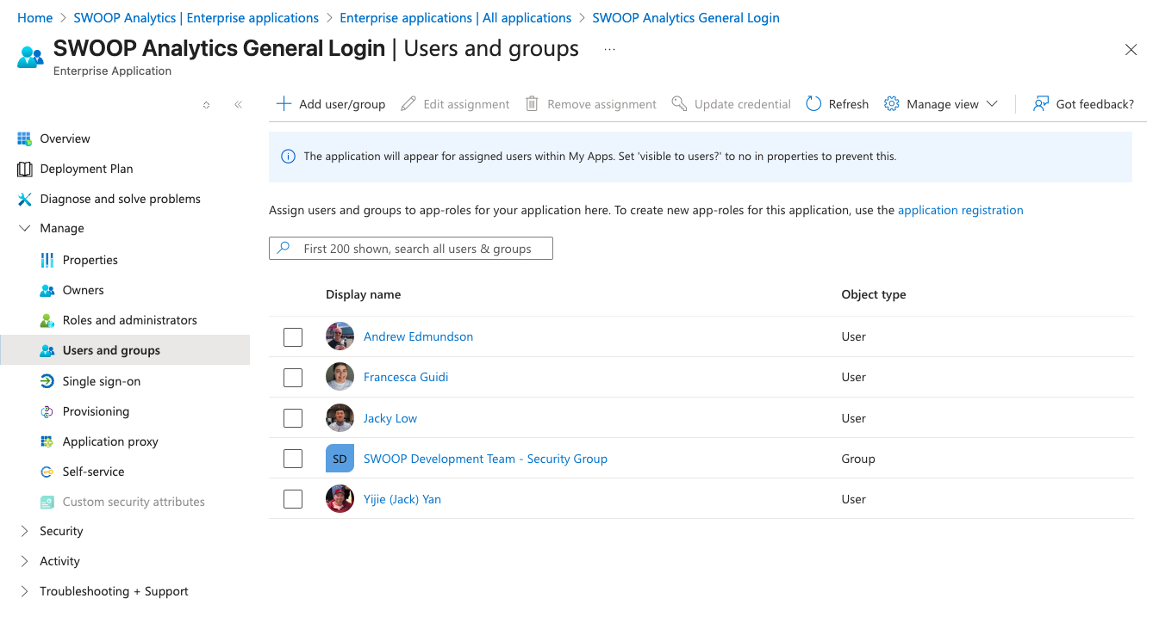Click the Owners people icon
Image resolution: width=1153 pixels, height=623 pixels.
pyautogui.click(x=47, y=290)
